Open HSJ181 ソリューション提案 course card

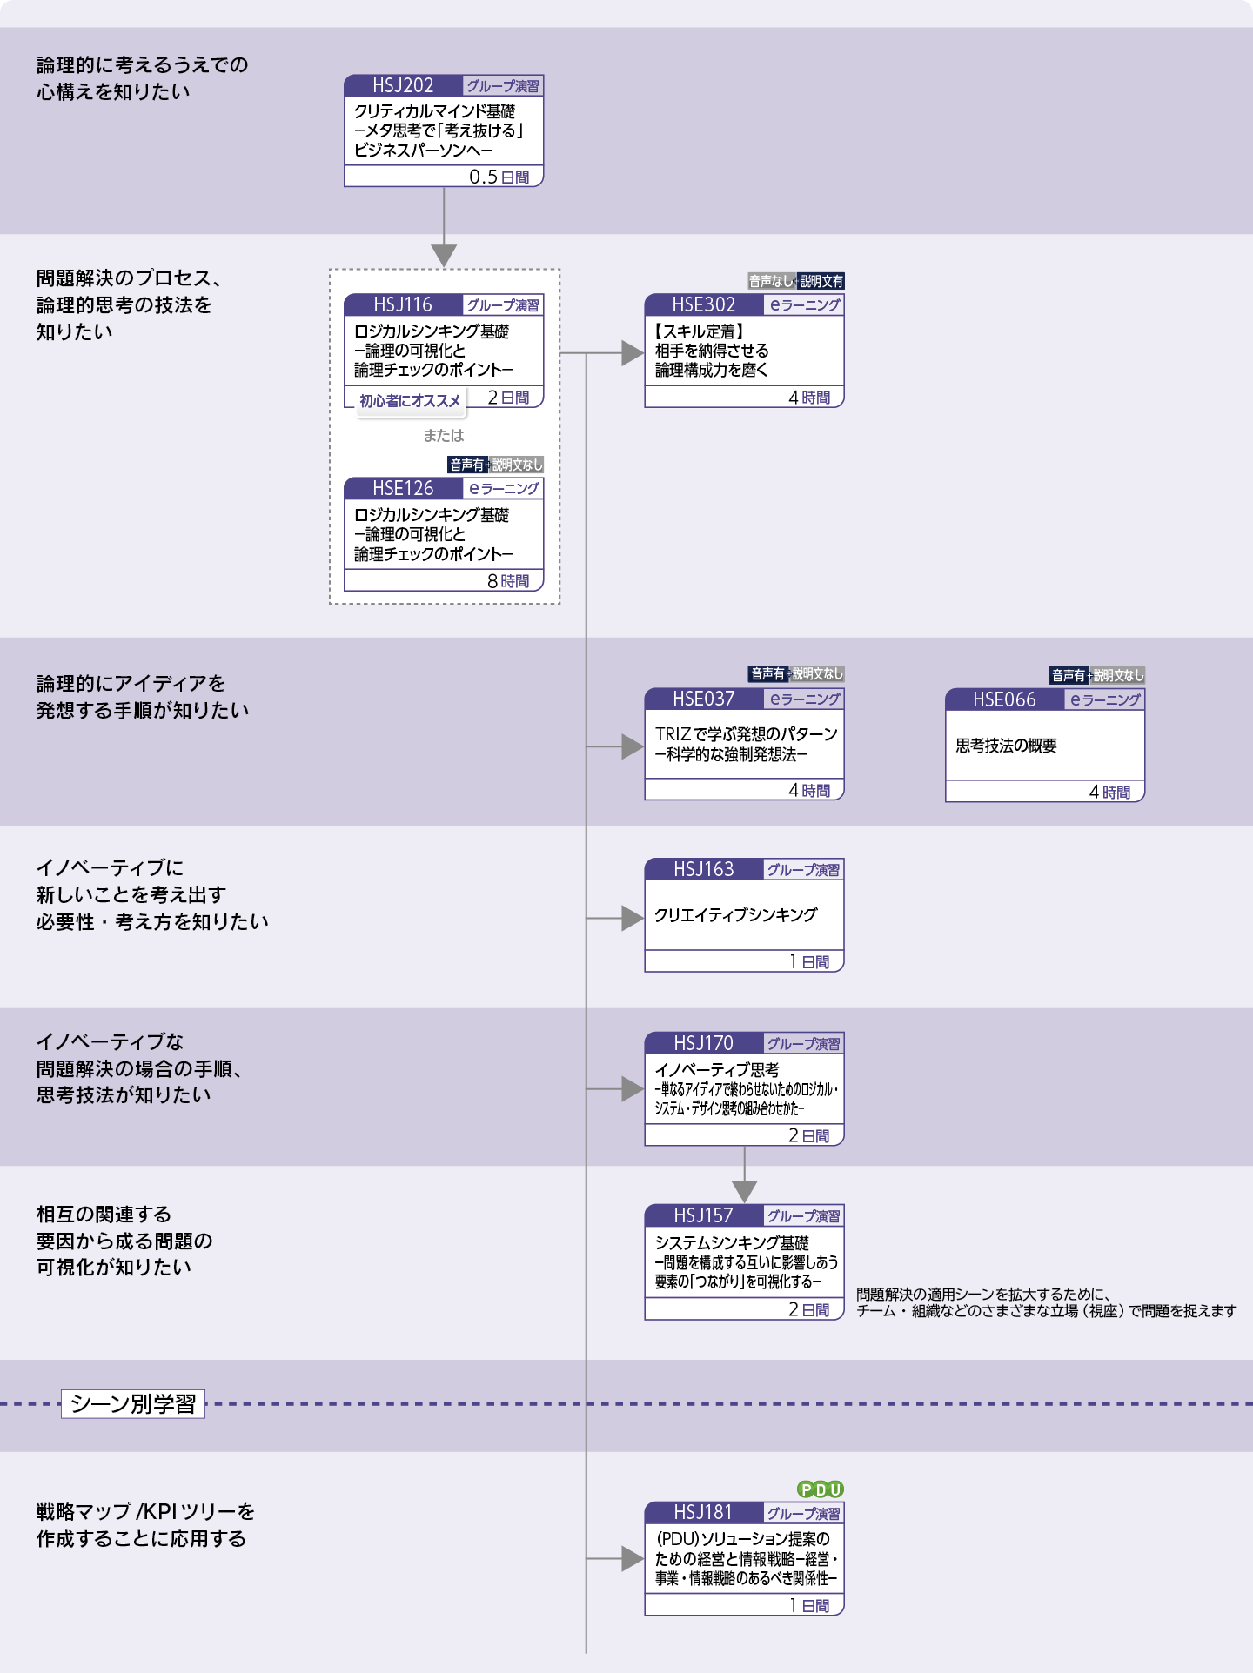pyautogui.click(x=744, y=1558)
